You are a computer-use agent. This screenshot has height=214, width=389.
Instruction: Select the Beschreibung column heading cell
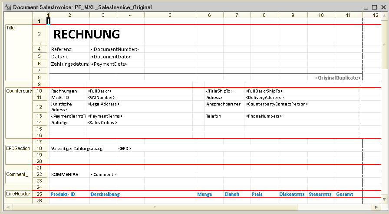coord(105,195)
